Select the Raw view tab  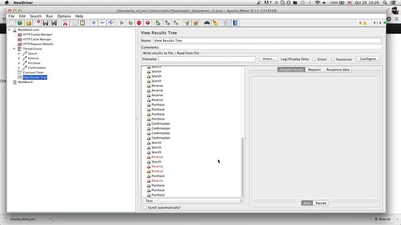[307, 203]
